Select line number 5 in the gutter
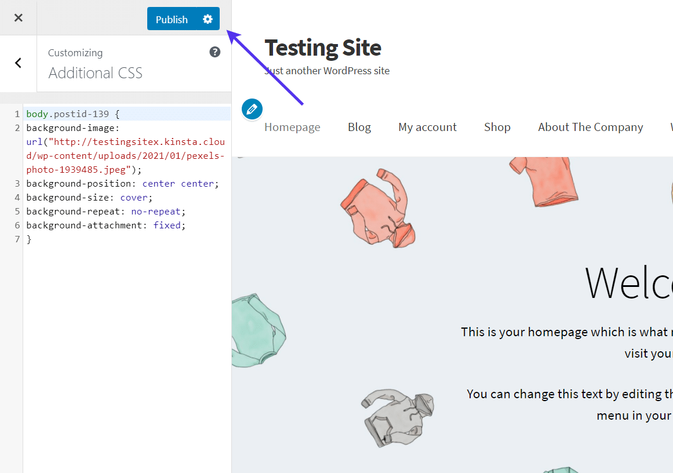The image size is (673, 473). pyautogui.click(x=17, y=211)
